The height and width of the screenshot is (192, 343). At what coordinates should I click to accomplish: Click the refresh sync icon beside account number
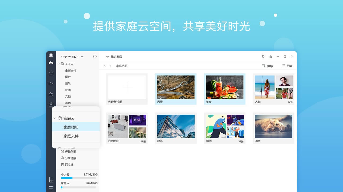[95, 57]
